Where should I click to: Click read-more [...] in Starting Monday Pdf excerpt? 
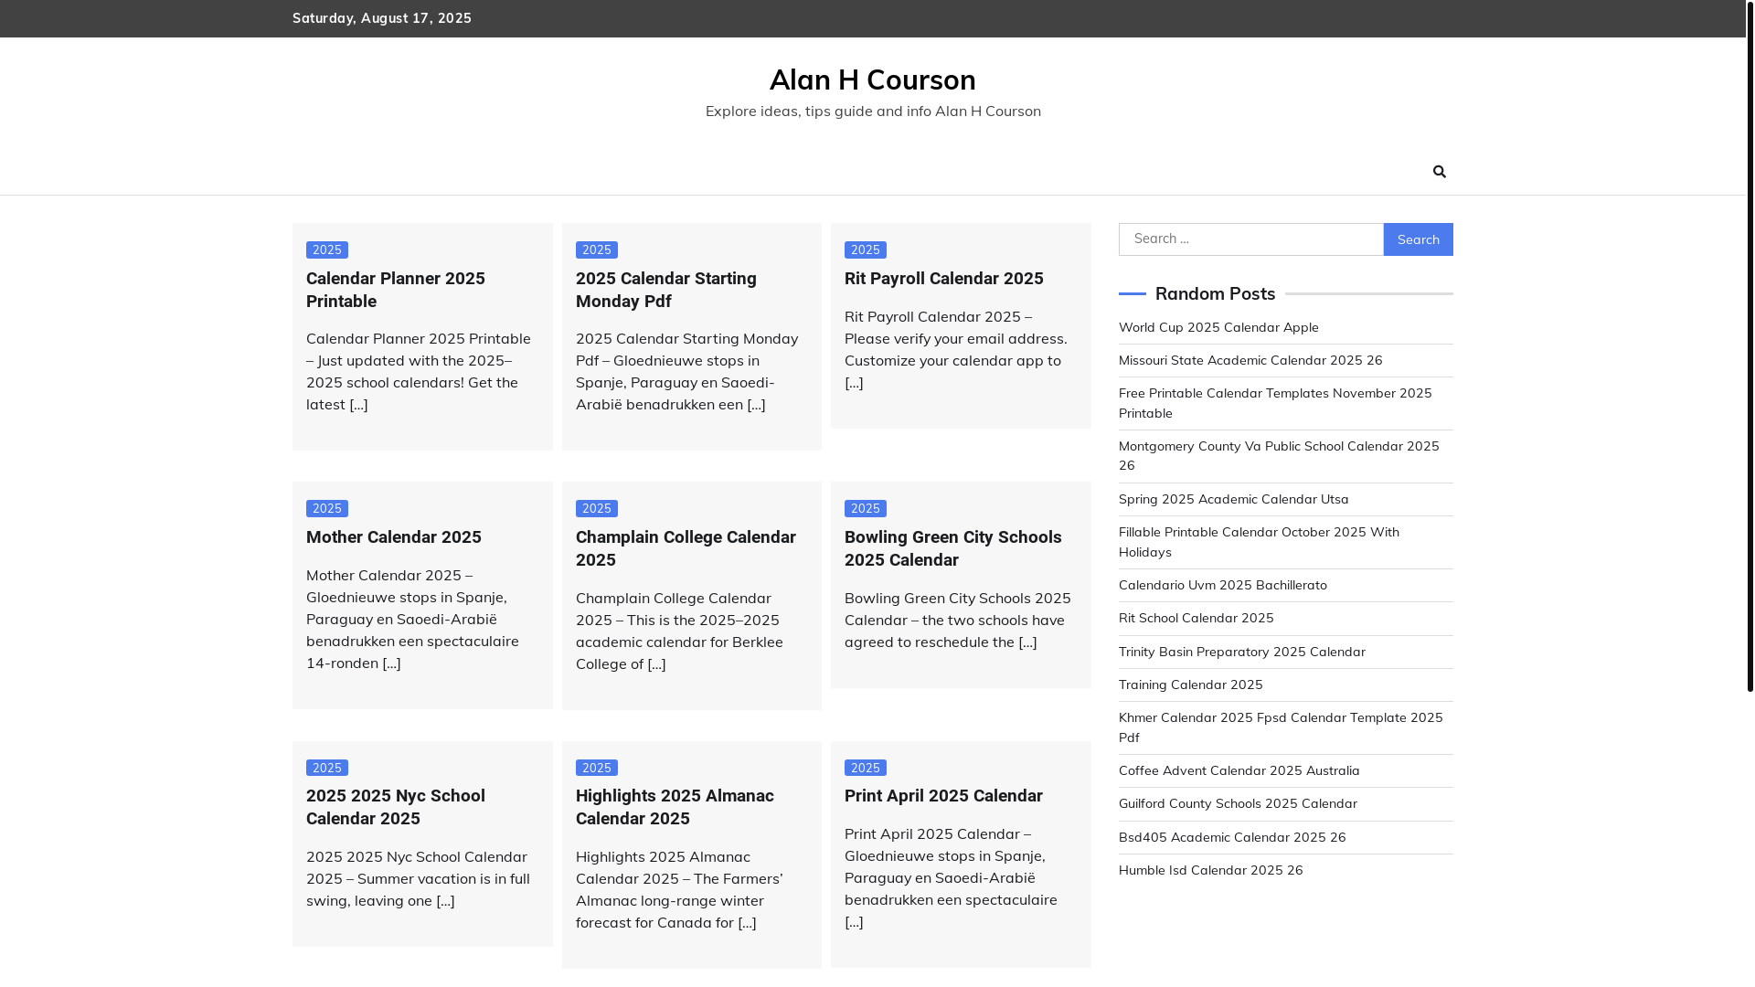pyautogui.click(x=756, y=404)
